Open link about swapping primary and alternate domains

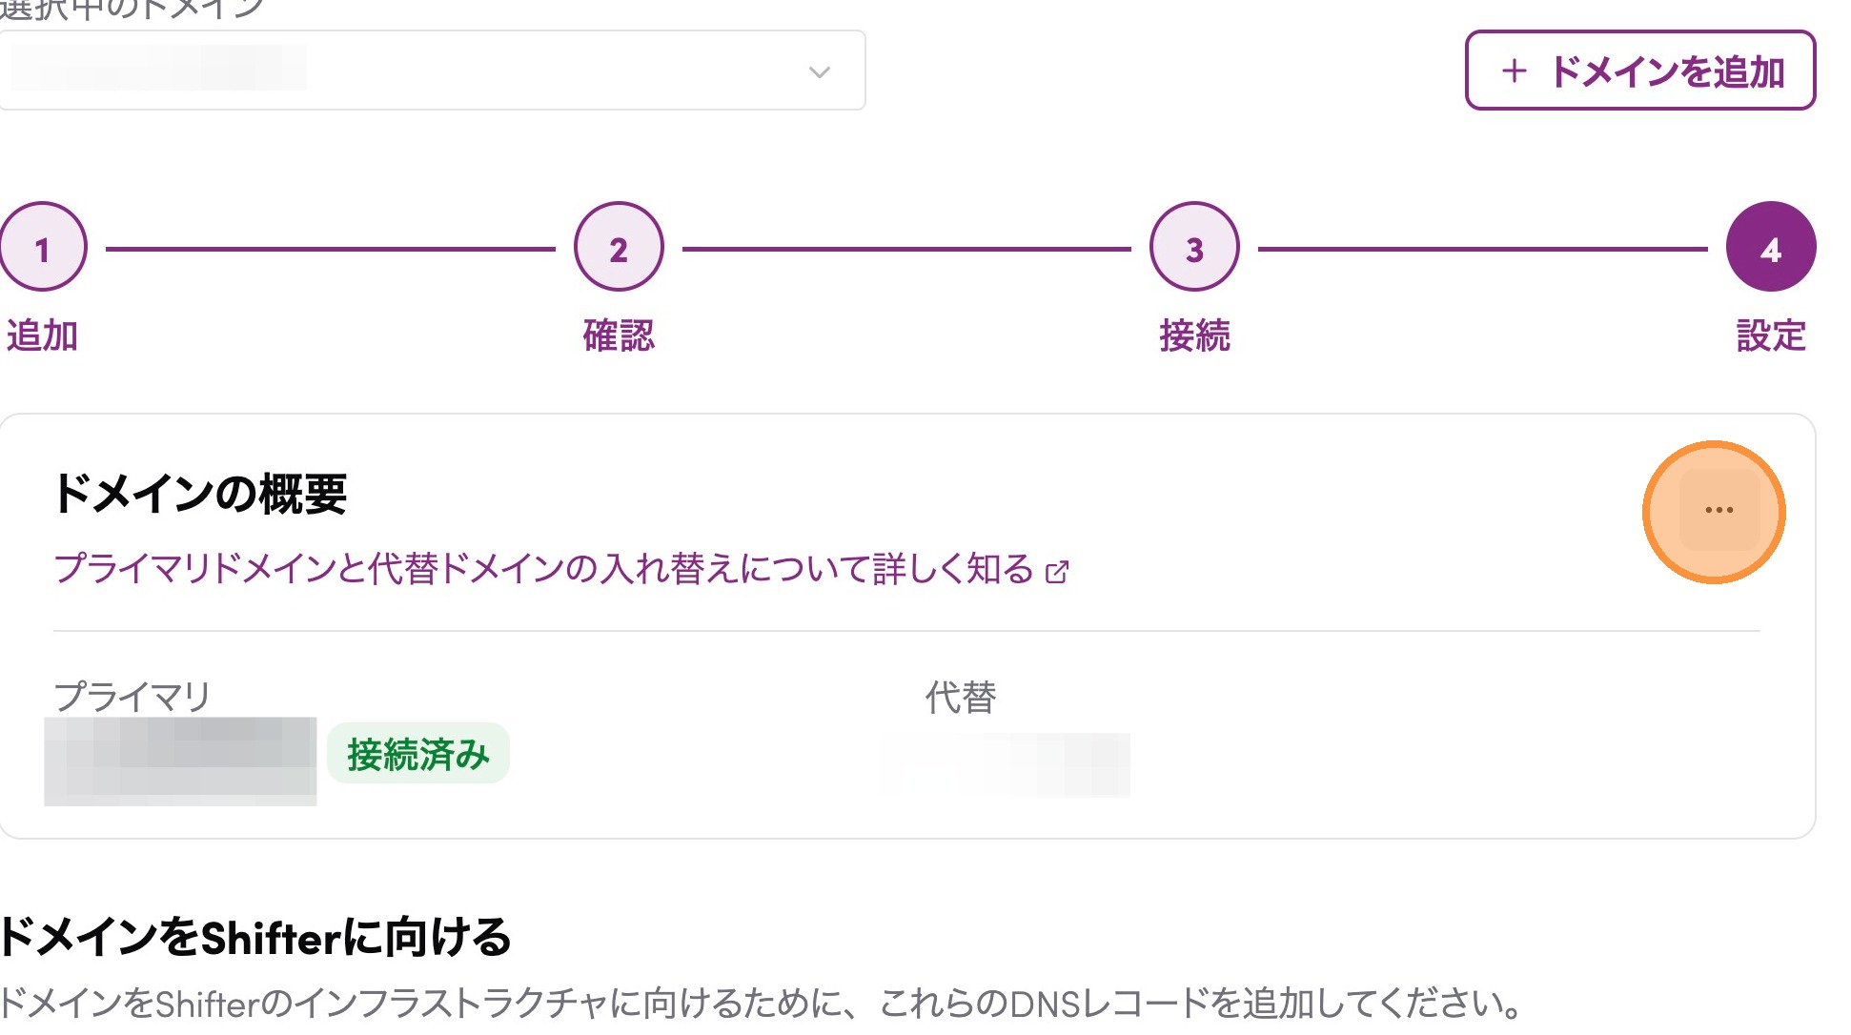point(543,569)
